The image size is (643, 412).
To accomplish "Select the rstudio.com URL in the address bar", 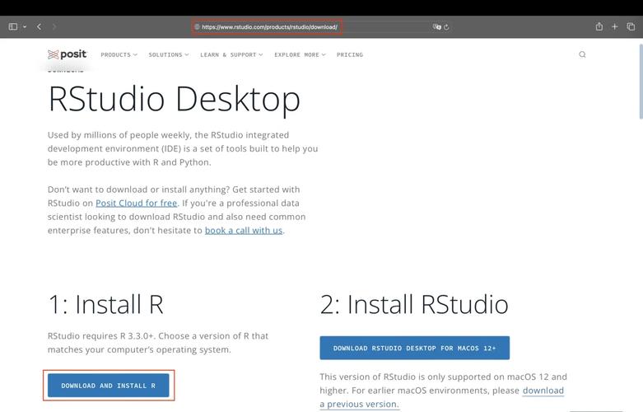I will [269, 27].
